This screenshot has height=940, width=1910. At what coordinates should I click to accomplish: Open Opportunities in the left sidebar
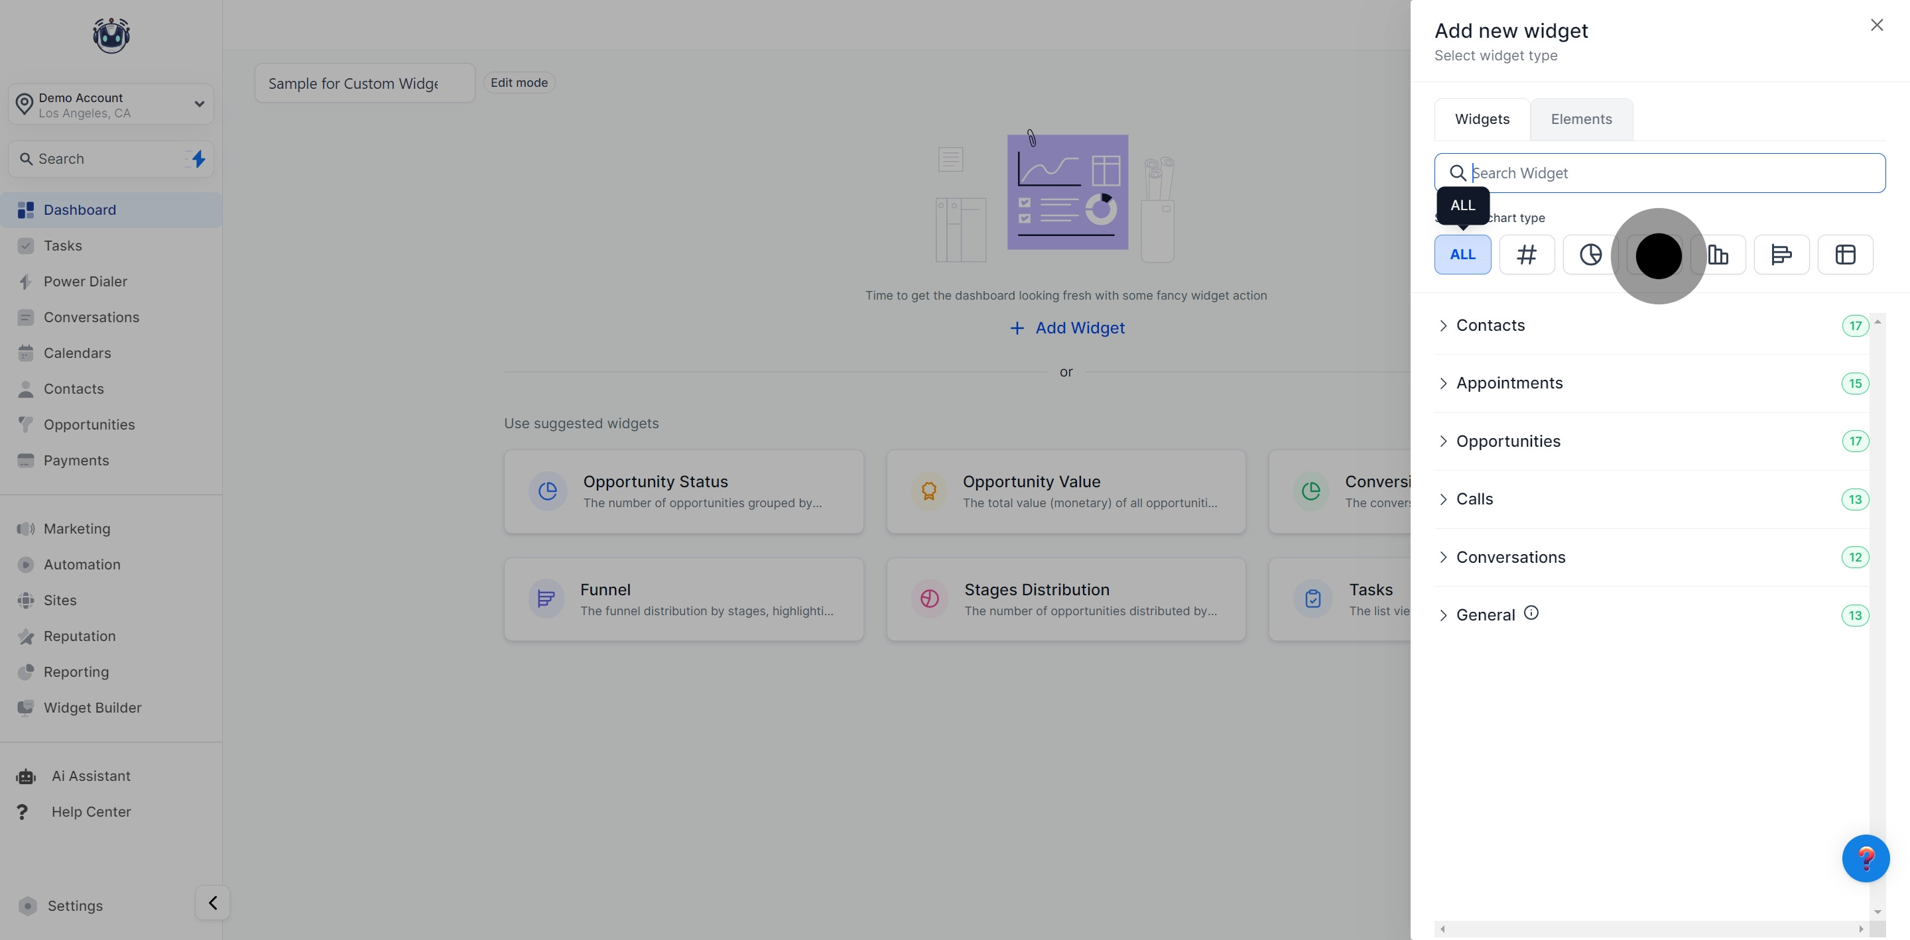coord(111,425)
